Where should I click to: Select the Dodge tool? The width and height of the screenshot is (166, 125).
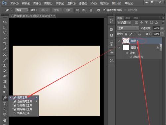click(x=5, y=92)
